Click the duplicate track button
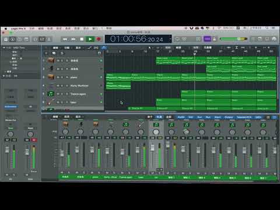 tap(54, 53)
